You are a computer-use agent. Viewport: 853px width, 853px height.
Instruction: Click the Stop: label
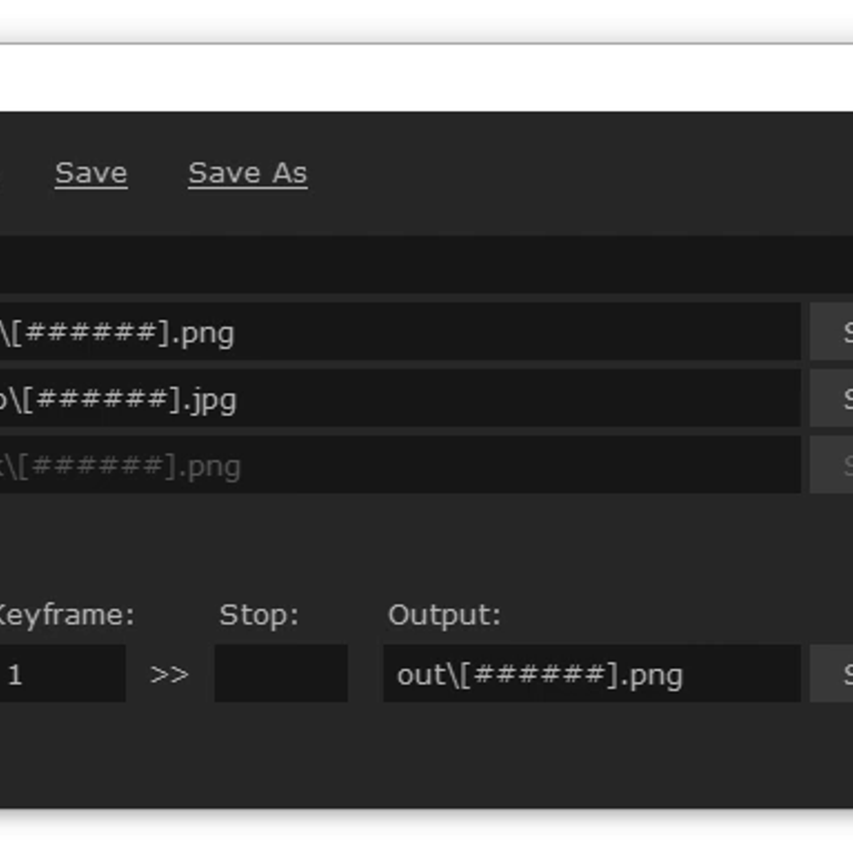(x=259, y=615)
